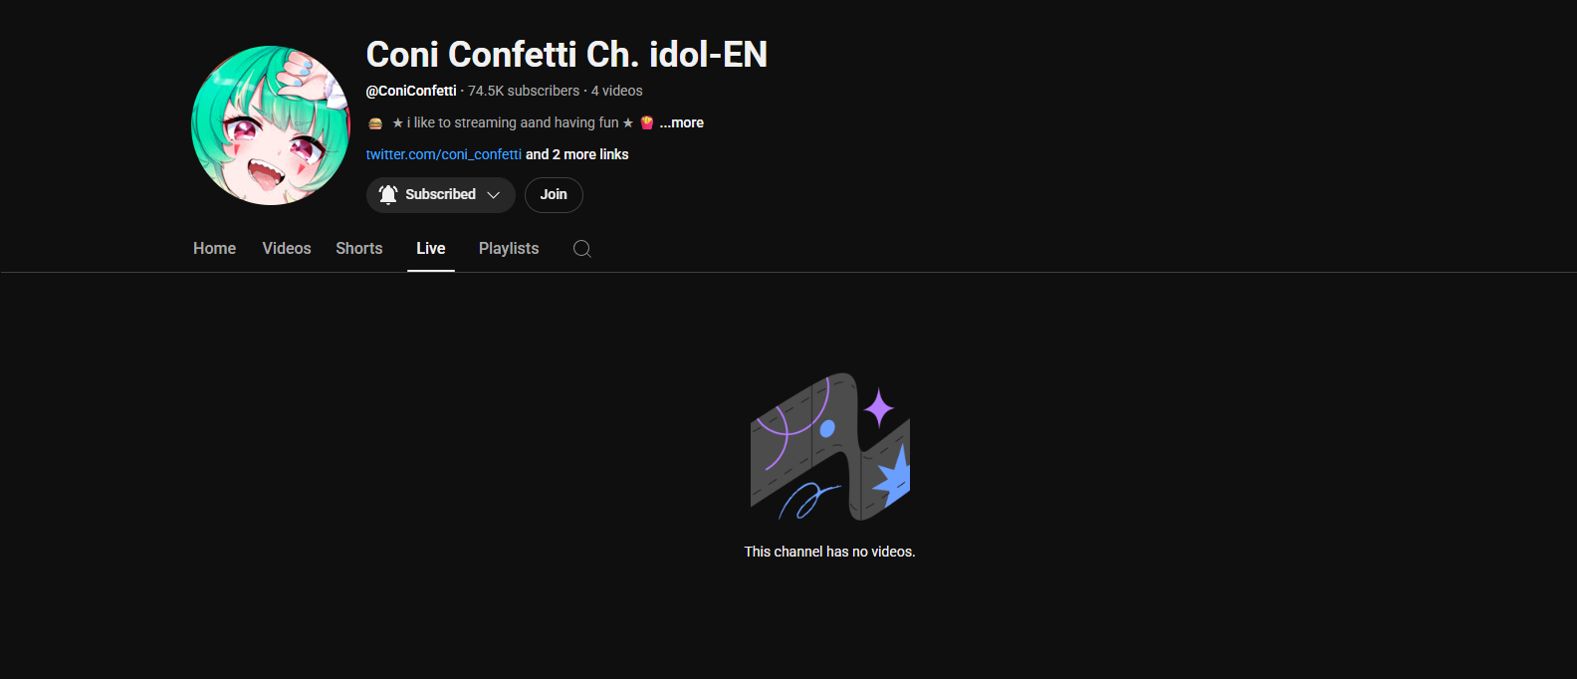The width and height of the screenshot is (1577, 679).
Task: Open the Coni Confetti channel avatar
Action: click(271, 125)
